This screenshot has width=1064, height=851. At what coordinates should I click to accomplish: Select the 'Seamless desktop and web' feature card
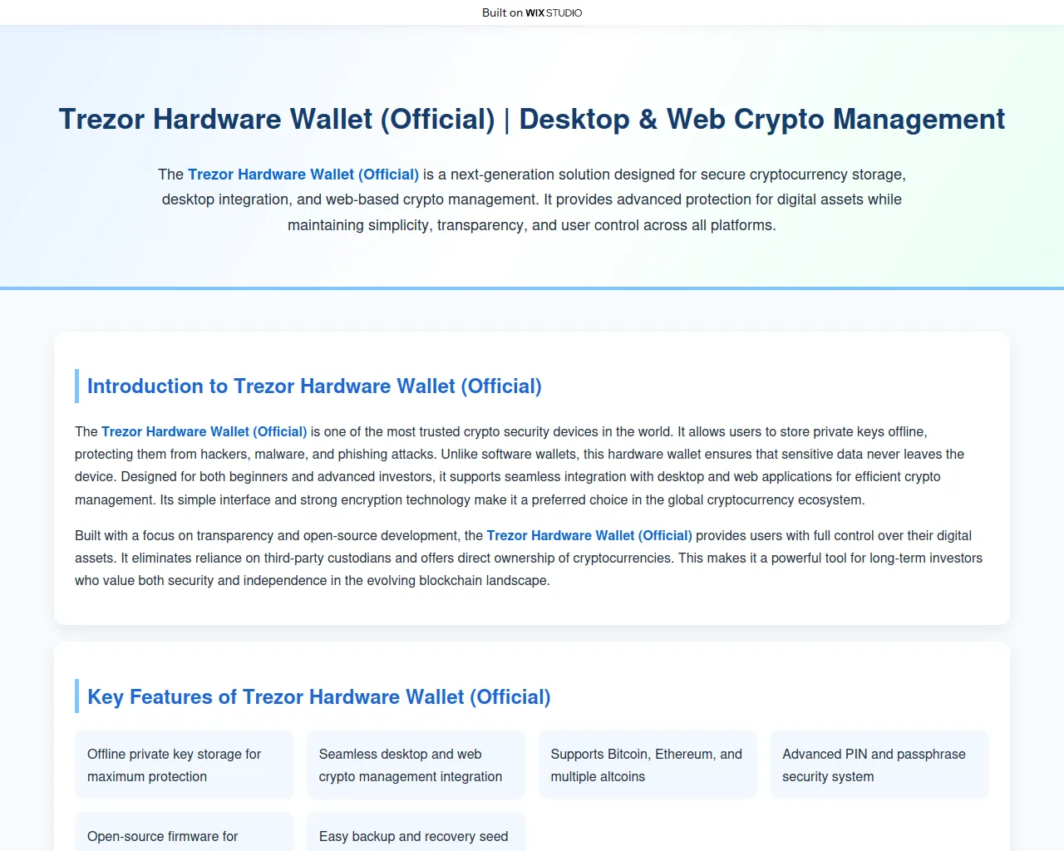[x=416, y=765]
